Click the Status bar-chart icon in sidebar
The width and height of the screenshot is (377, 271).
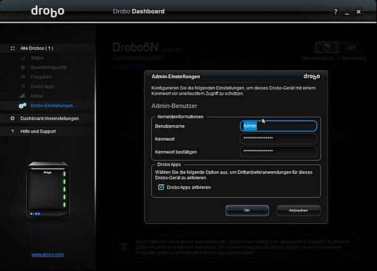tap(23, 58)
